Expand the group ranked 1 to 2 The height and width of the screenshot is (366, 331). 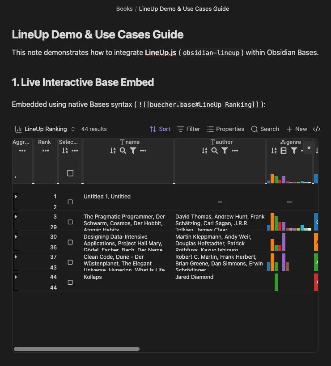(16, 197)
